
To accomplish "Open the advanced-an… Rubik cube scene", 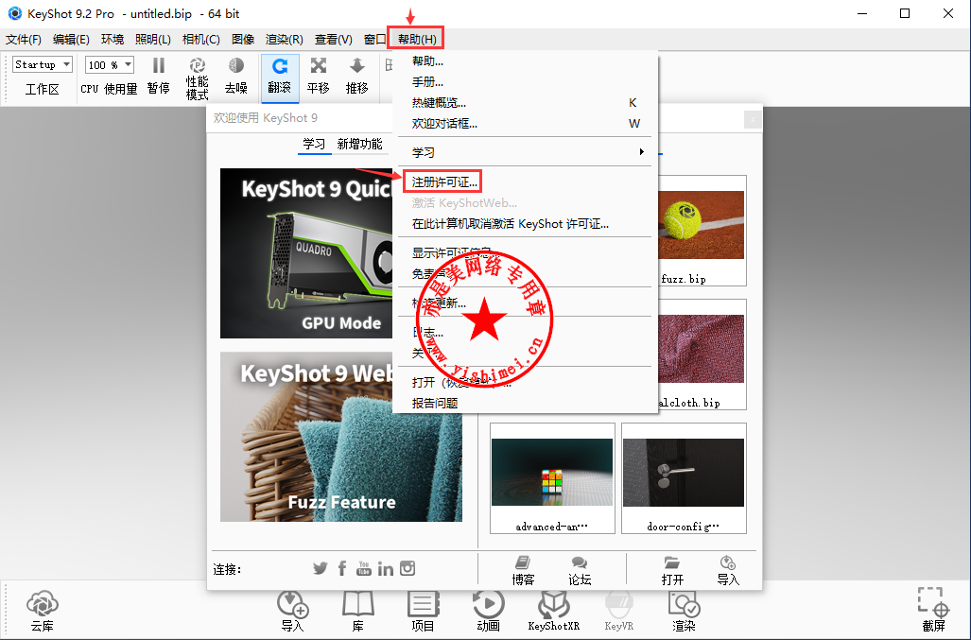I will 552,477.
